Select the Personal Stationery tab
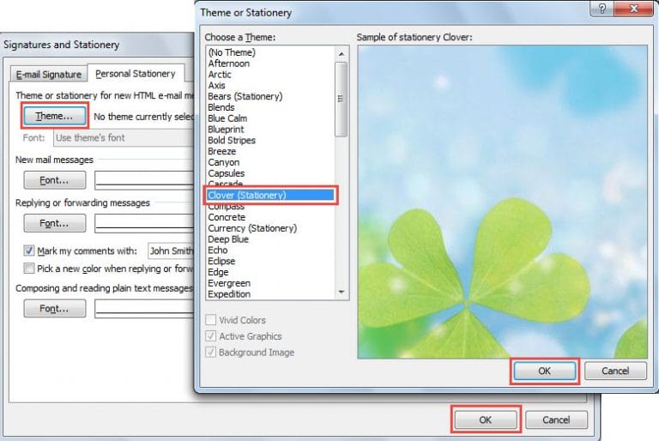This screenshot has height=441, width=659. point(136,74)
